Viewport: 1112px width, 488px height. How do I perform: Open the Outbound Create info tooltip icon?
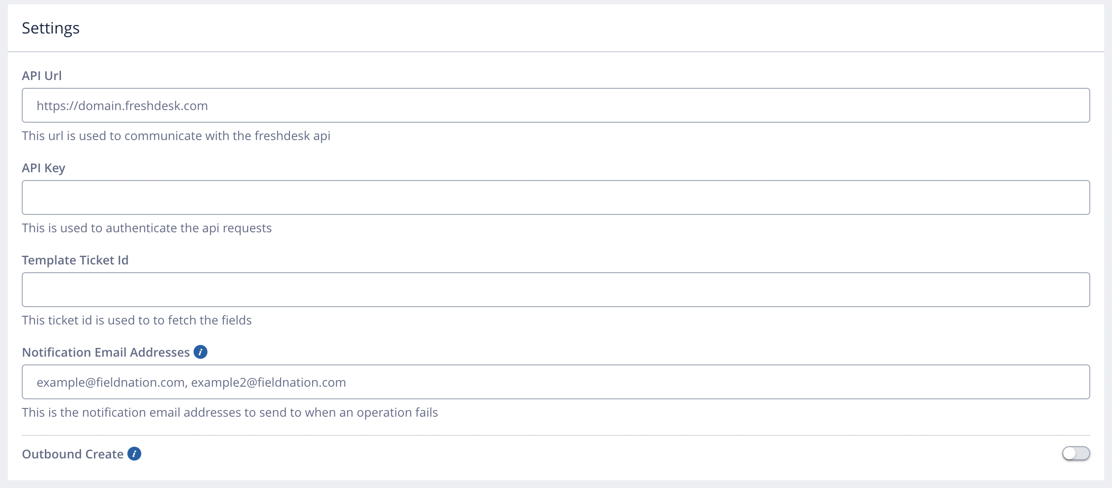(134, 454)
